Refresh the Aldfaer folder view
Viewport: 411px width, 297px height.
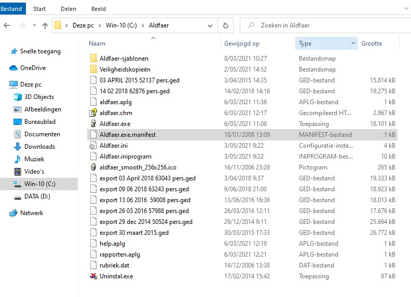225,25
